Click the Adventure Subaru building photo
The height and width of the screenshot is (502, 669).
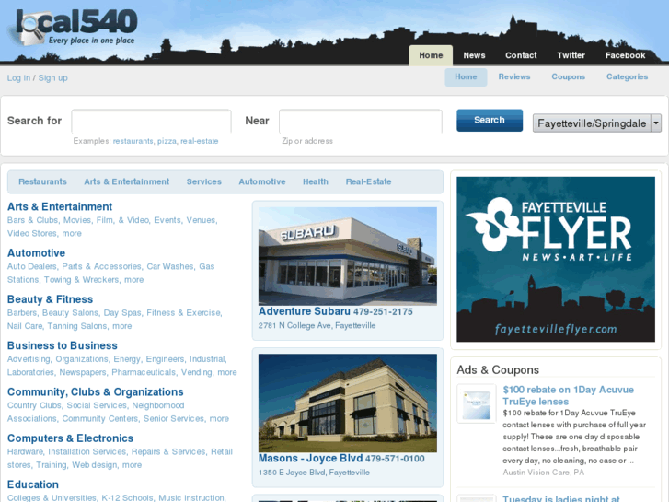pyautogui.click(x=348, y=256)
